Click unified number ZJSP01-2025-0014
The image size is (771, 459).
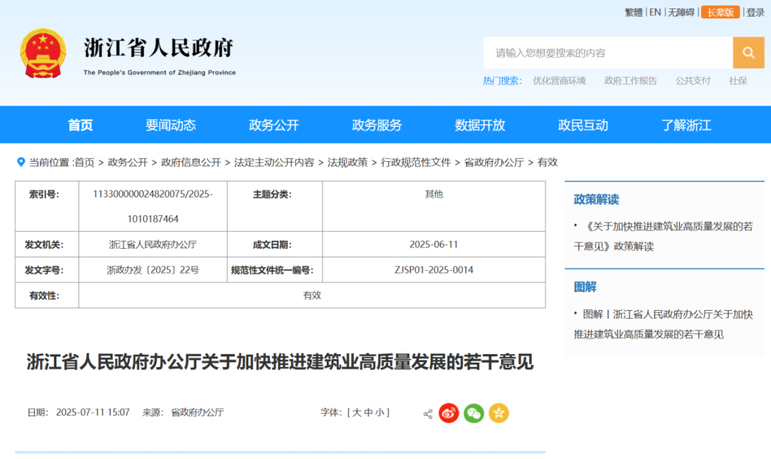coord(434,270)
